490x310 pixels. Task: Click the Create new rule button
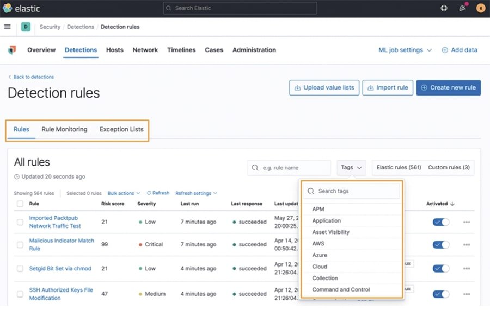pyautogui.click(x=448, y=87)
